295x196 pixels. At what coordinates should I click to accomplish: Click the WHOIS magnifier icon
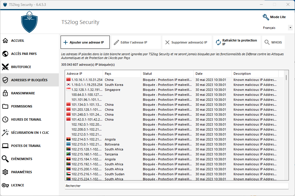tap(267, 42)
